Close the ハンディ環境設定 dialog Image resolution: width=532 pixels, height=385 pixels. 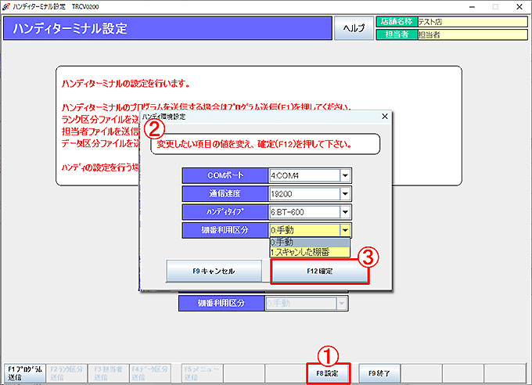coord(385,117)
